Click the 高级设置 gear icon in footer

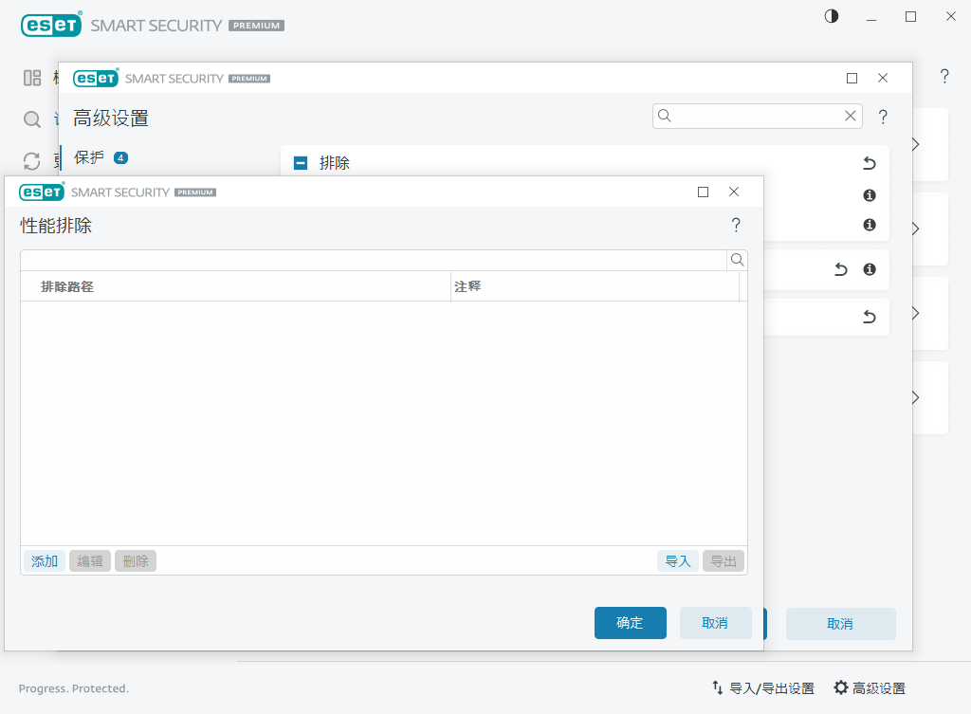840,688
